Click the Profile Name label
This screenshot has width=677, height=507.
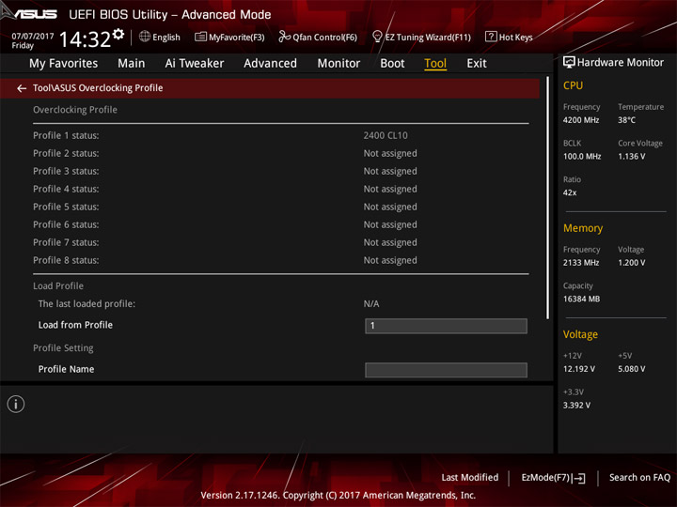point(66,369)
